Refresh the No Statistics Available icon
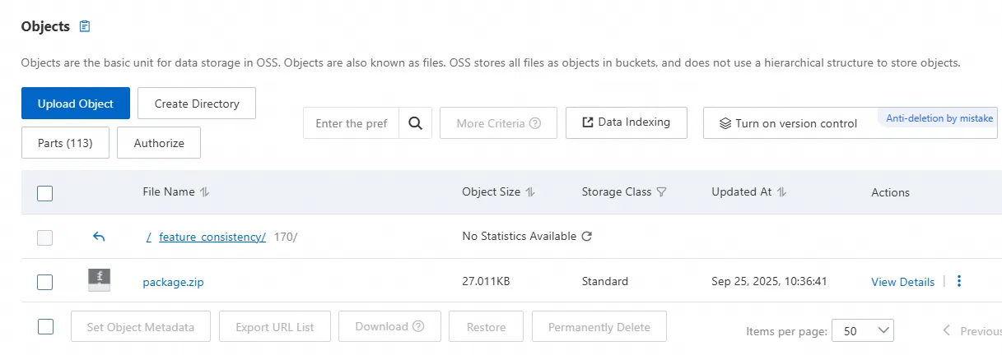Viewport: 1002px width, 355px height. click(587, 237)
